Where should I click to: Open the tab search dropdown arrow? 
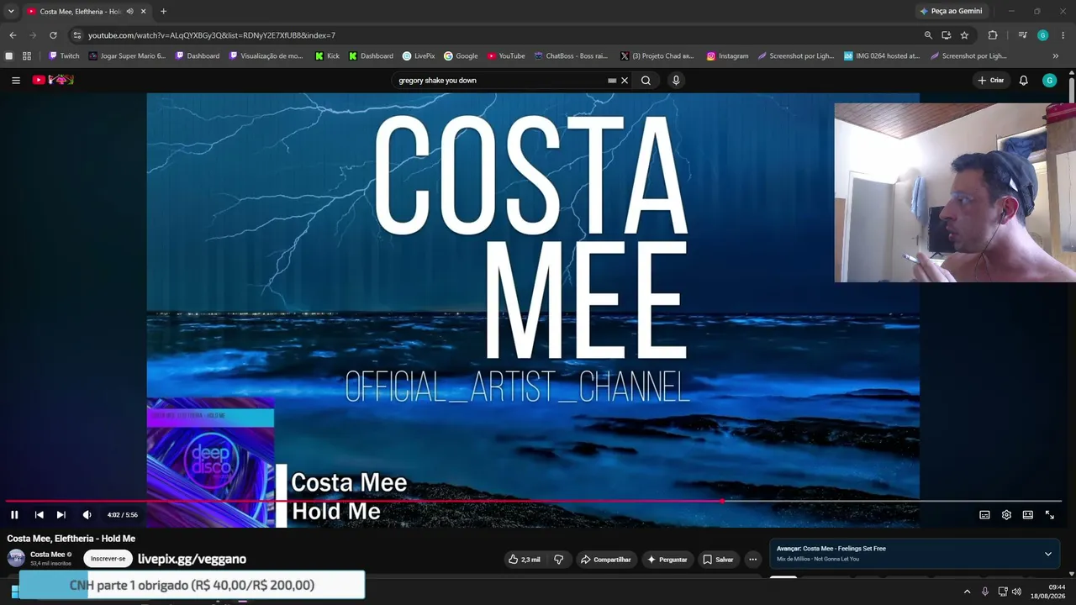[11, 11]
